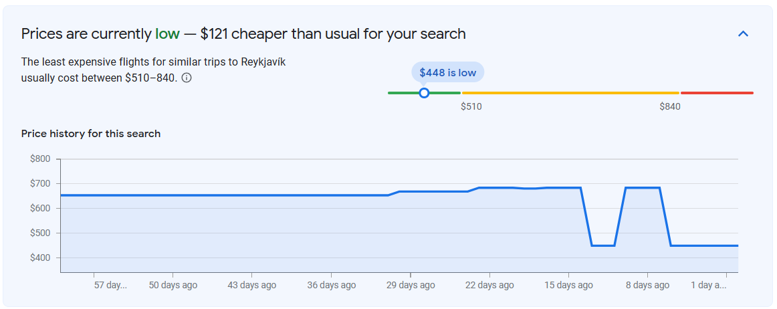Viewport: 777px width, 309px height.
Task: Click the '$800' y-axis label
Action: (x=40, y=159)
